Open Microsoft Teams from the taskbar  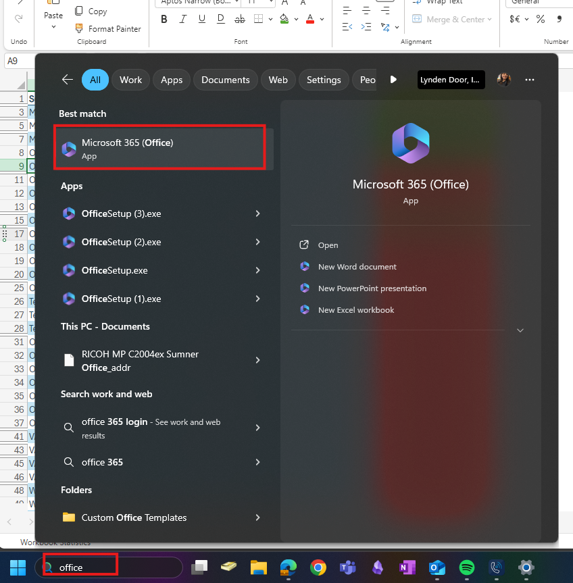click(348, 567)
